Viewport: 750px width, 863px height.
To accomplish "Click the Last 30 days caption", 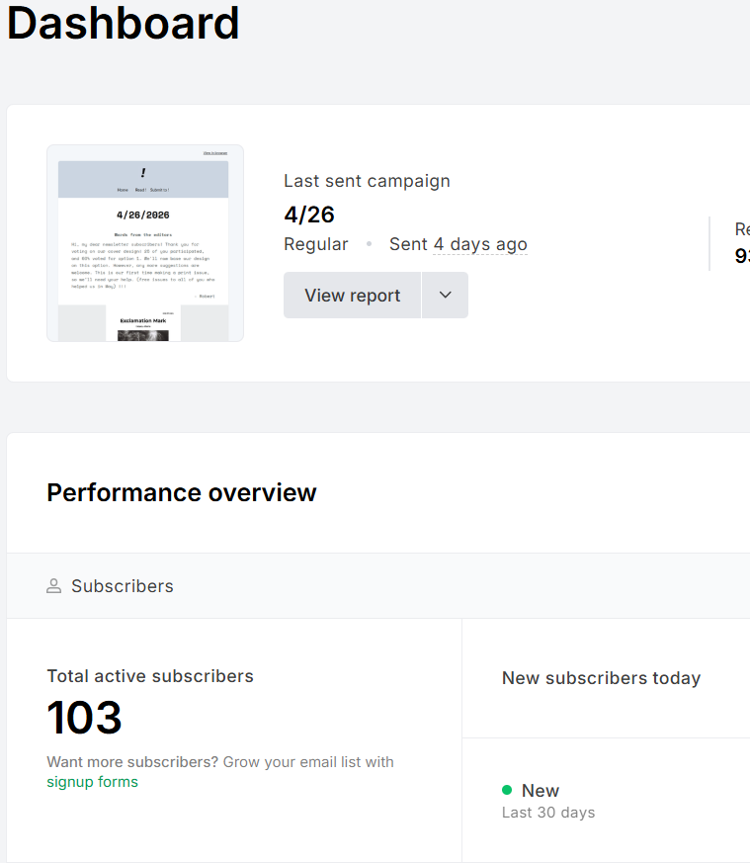I will 548,813.
